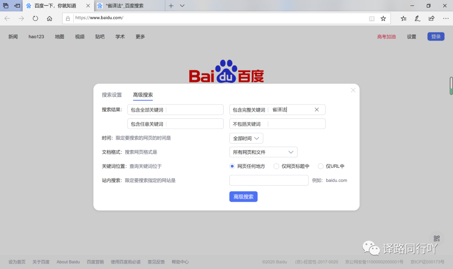The height and width of the screenshot is (269, 453).
Task: Click the QR code icon
Action: click(x=437, y=238)
